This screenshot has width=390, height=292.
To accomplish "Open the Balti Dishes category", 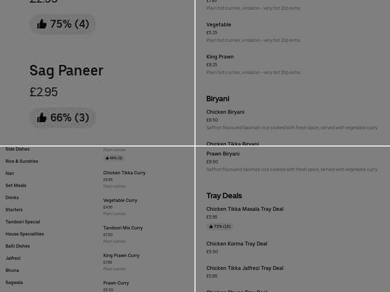I will click(18, 246).
